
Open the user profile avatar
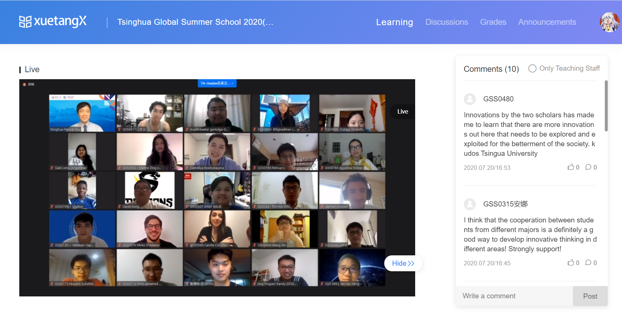609,22
